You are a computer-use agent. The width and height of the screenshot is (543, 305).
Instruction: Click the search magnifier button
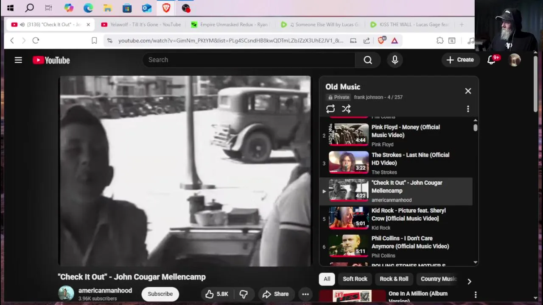[x=368, y=60]
